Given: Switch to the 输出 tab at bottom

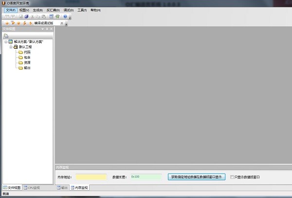Looking at the screenshot, I should point(62,187).
